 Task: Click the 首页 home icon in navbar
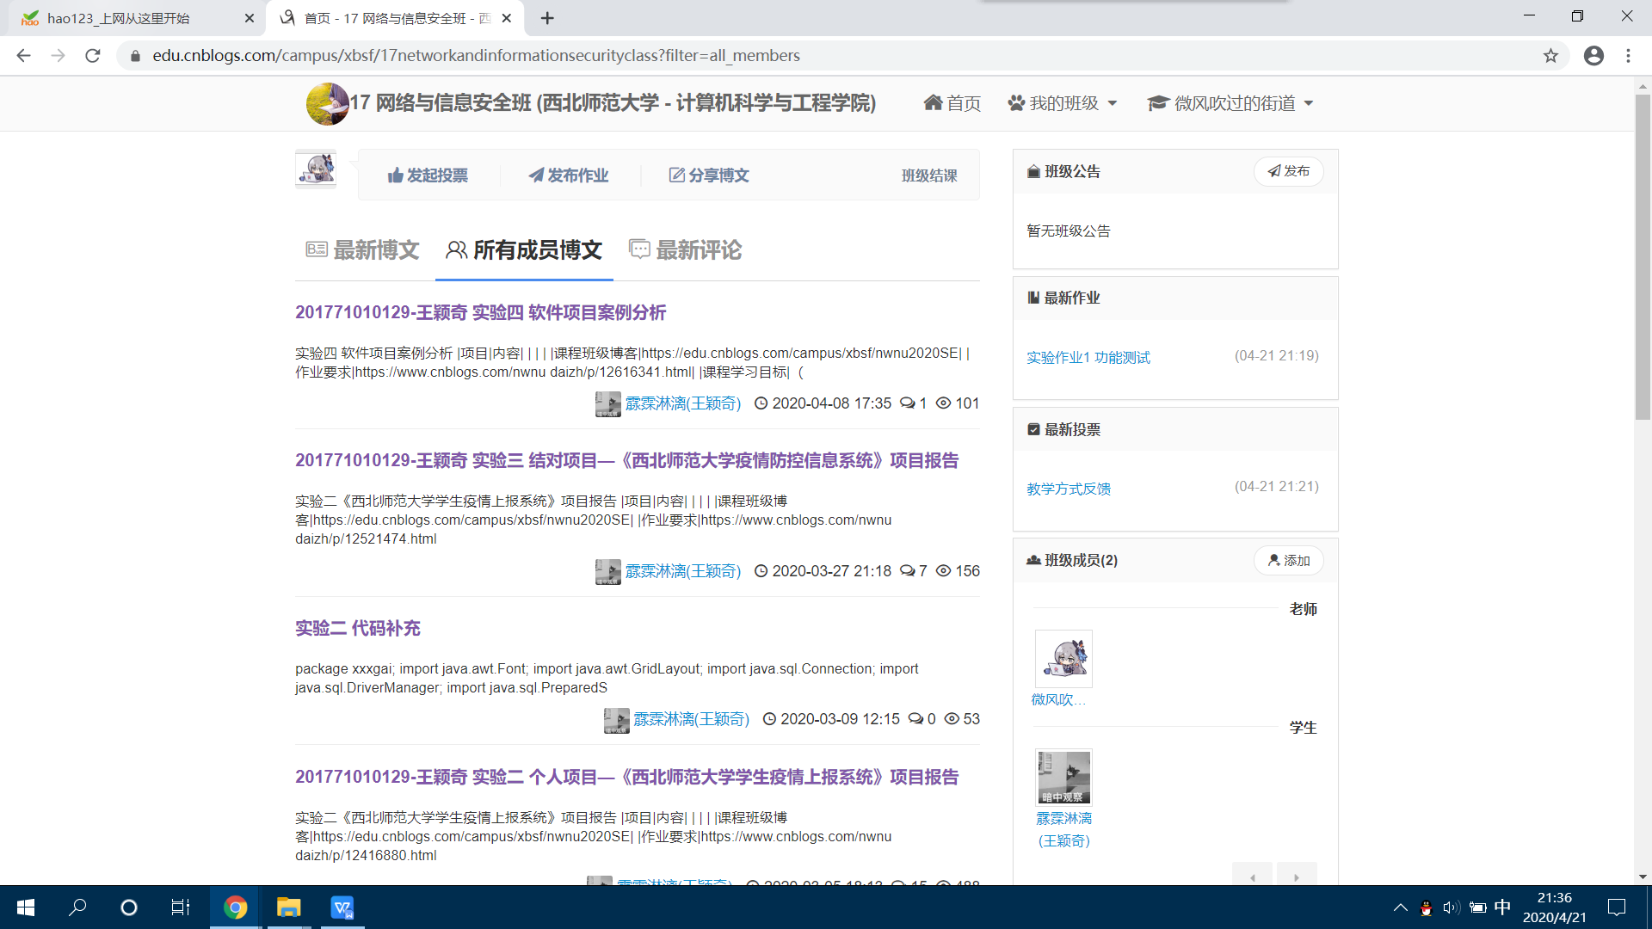[x=934, y=103]
